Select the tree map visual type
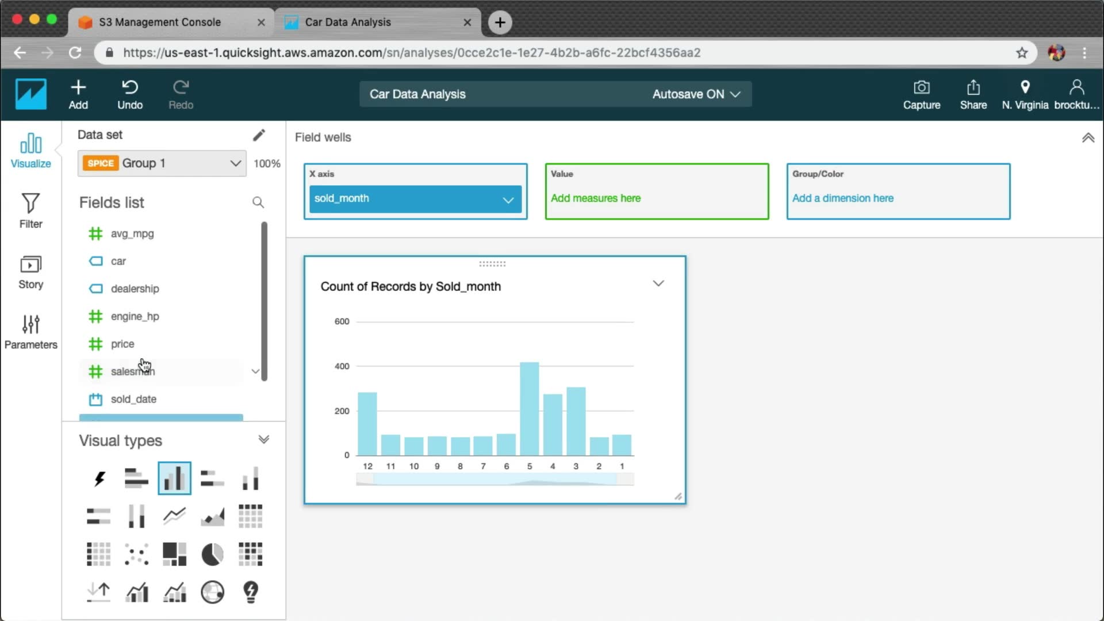This screenshot has height=621, width=1104. pos(174,554)
